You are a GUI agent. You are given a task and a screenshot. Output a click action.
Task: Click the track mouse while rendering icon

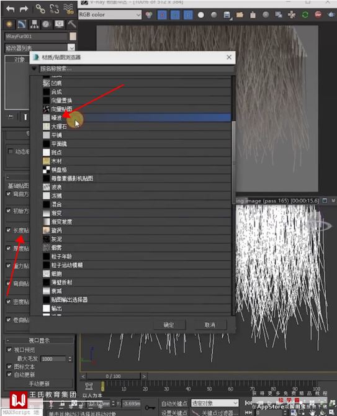[292, 15]
